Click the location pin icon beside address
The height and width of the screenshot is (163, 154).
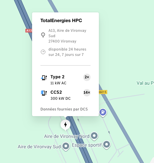tap(43, 35)
